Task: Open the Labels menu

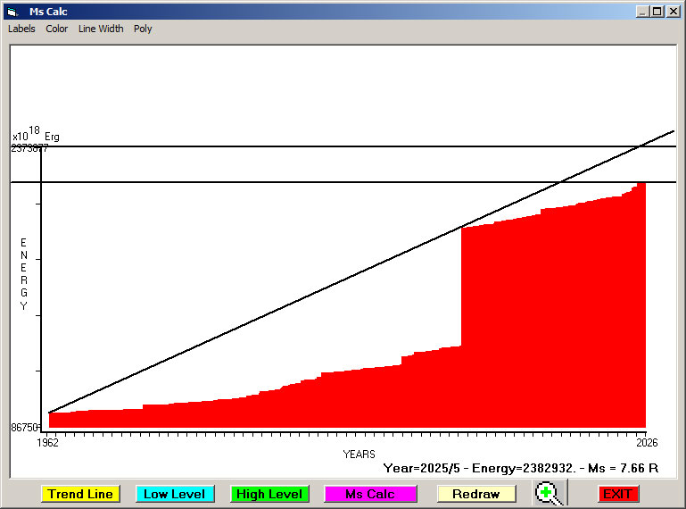Action: click(21, 29)
